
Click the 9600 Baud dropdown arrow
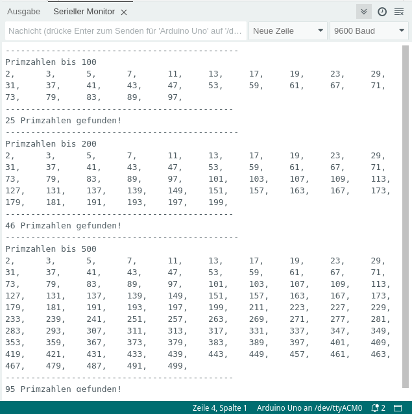[x=402, y=31]
